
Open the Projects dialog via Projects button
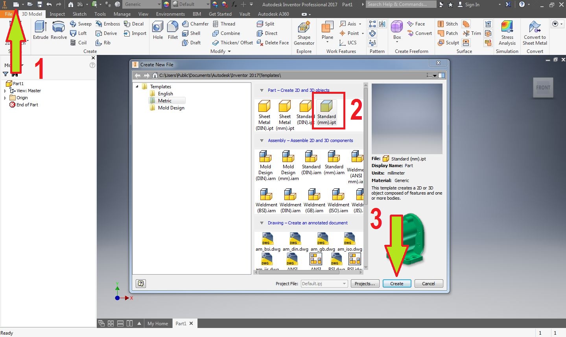point(364,283)
